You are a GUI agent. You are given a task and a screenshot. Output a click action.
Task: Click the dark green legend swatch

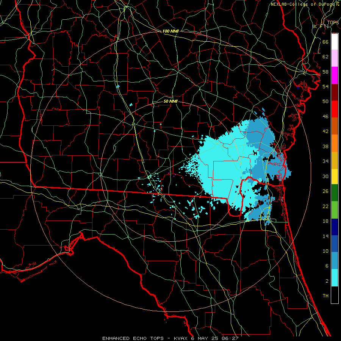click(x=335, y=193)
